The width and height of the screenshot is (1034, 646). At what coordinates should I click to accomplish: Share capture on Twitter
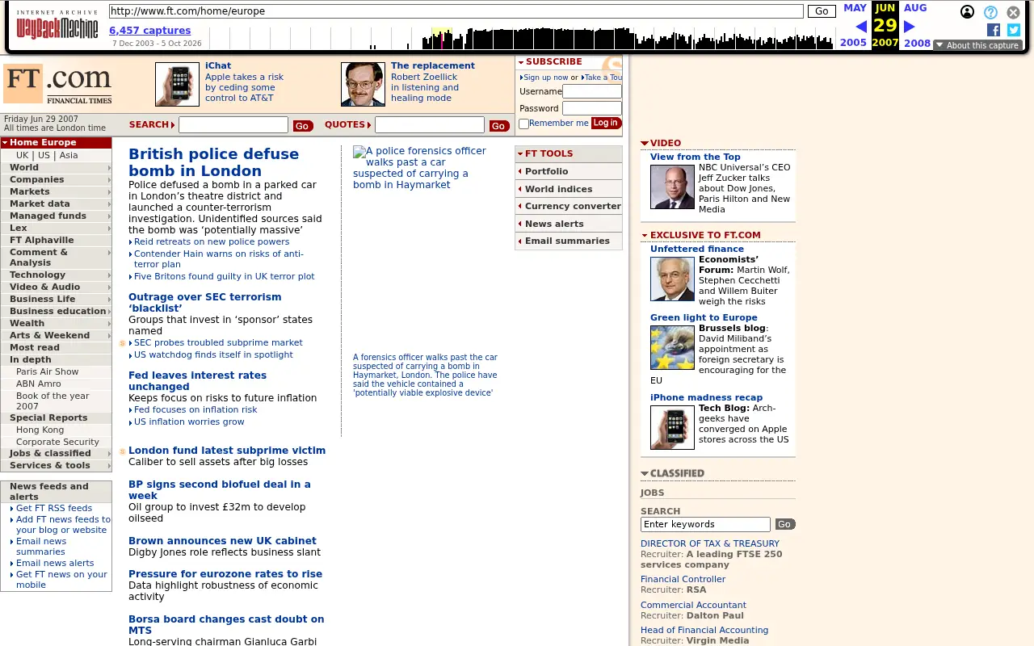coord(1014,30)
